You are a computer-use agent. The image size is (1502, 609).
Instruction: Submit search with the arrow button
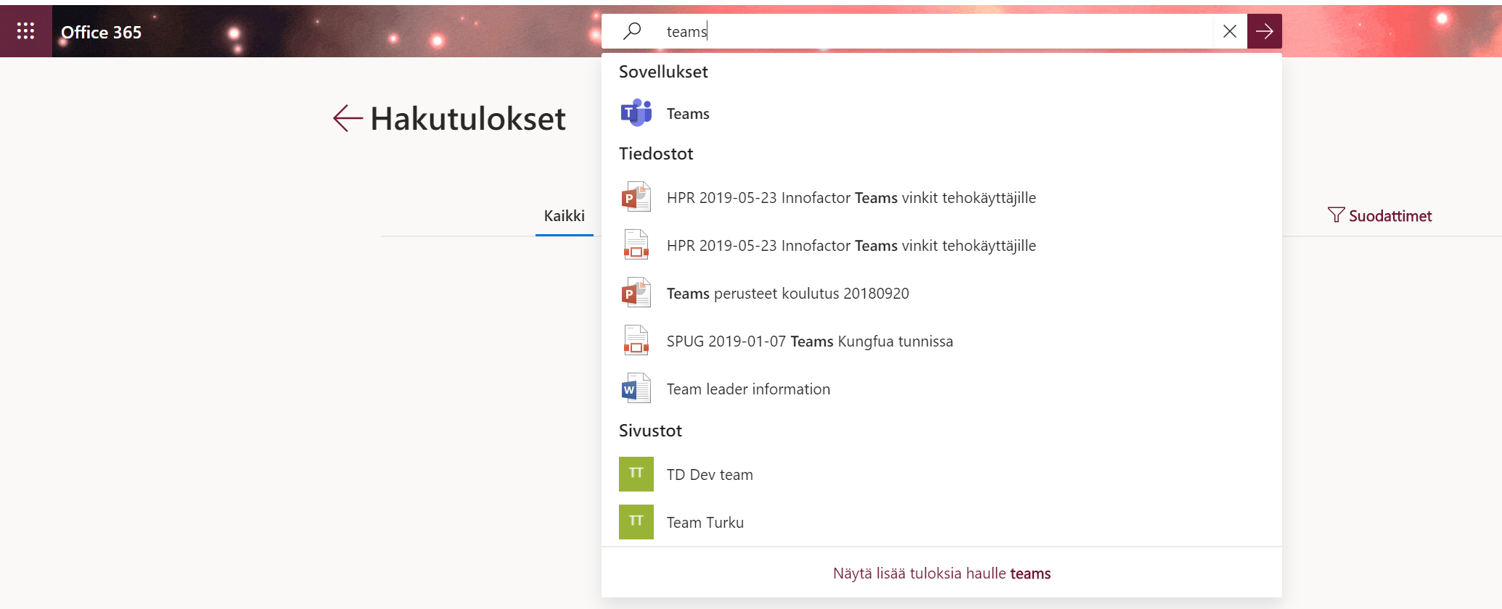(x=1264, y=31)
